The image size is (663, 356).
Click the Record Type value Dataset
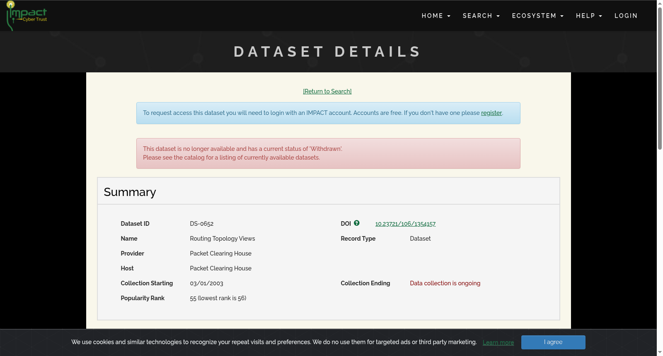tap(420, 239)
